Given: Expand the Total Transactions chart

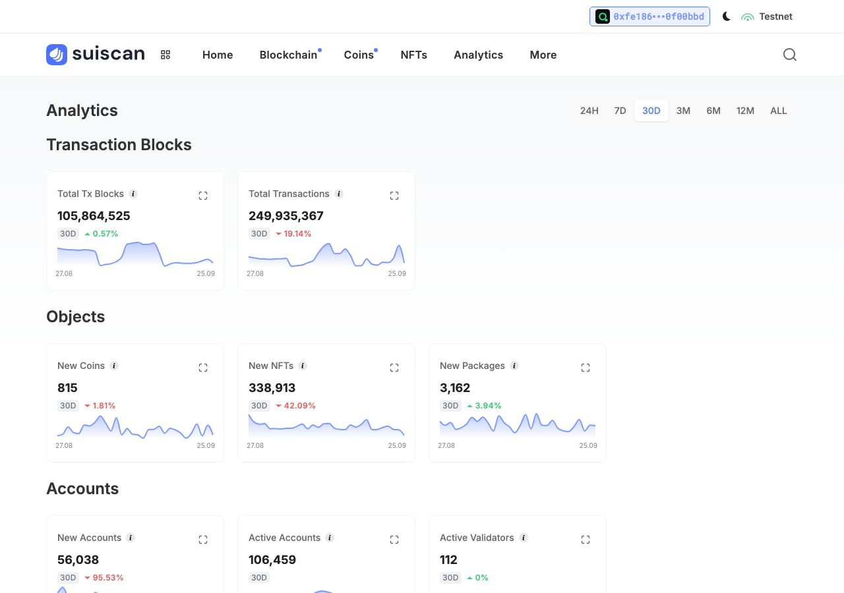Looking at the screenshot, I should [394, 196].
